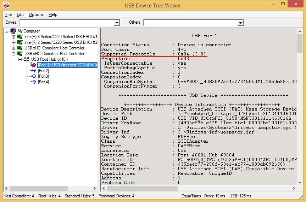Click the details pane horizontal scroll right arrow
Viewport: 306px width, 202px height.
pos(294,188)
